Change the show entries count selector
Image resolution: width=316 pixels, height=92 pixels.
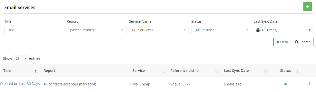20,58
